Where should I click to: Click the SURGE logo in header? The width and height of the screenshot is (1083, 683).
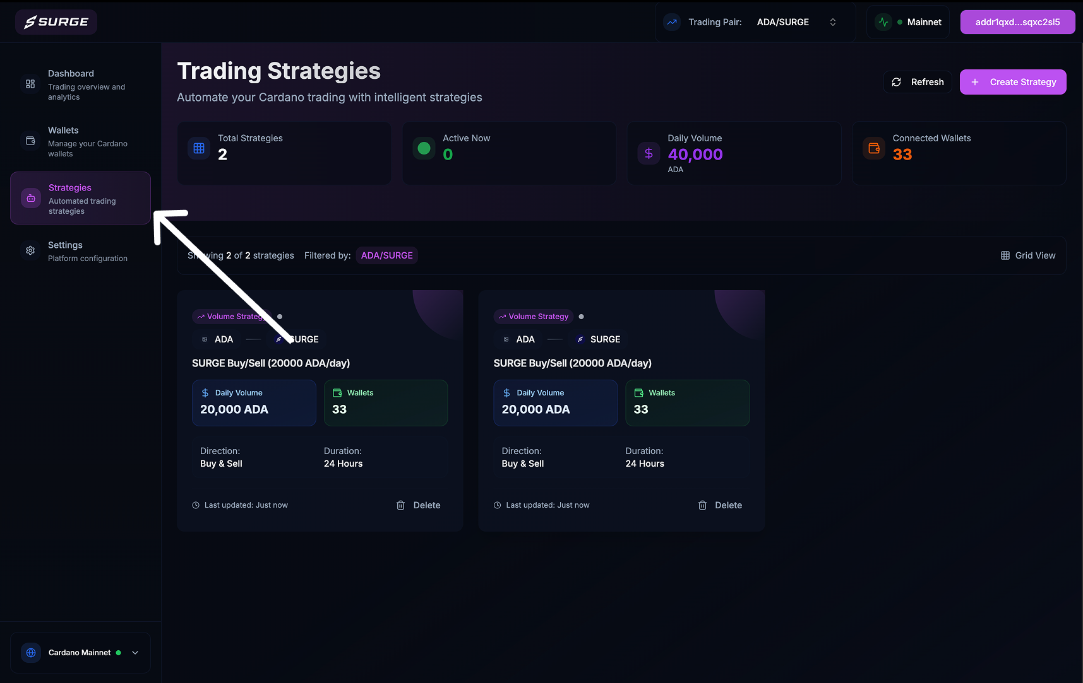(56, 22)
